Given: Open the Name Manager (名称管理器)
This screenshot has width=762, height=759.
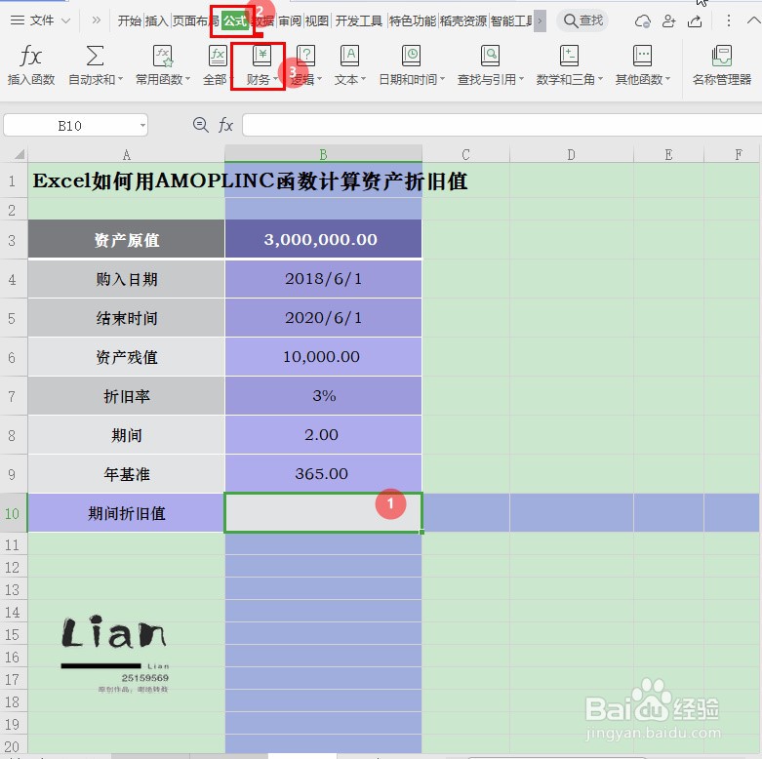Looking at the screenshot, I should pyautogui.click(x=722, y=65).
